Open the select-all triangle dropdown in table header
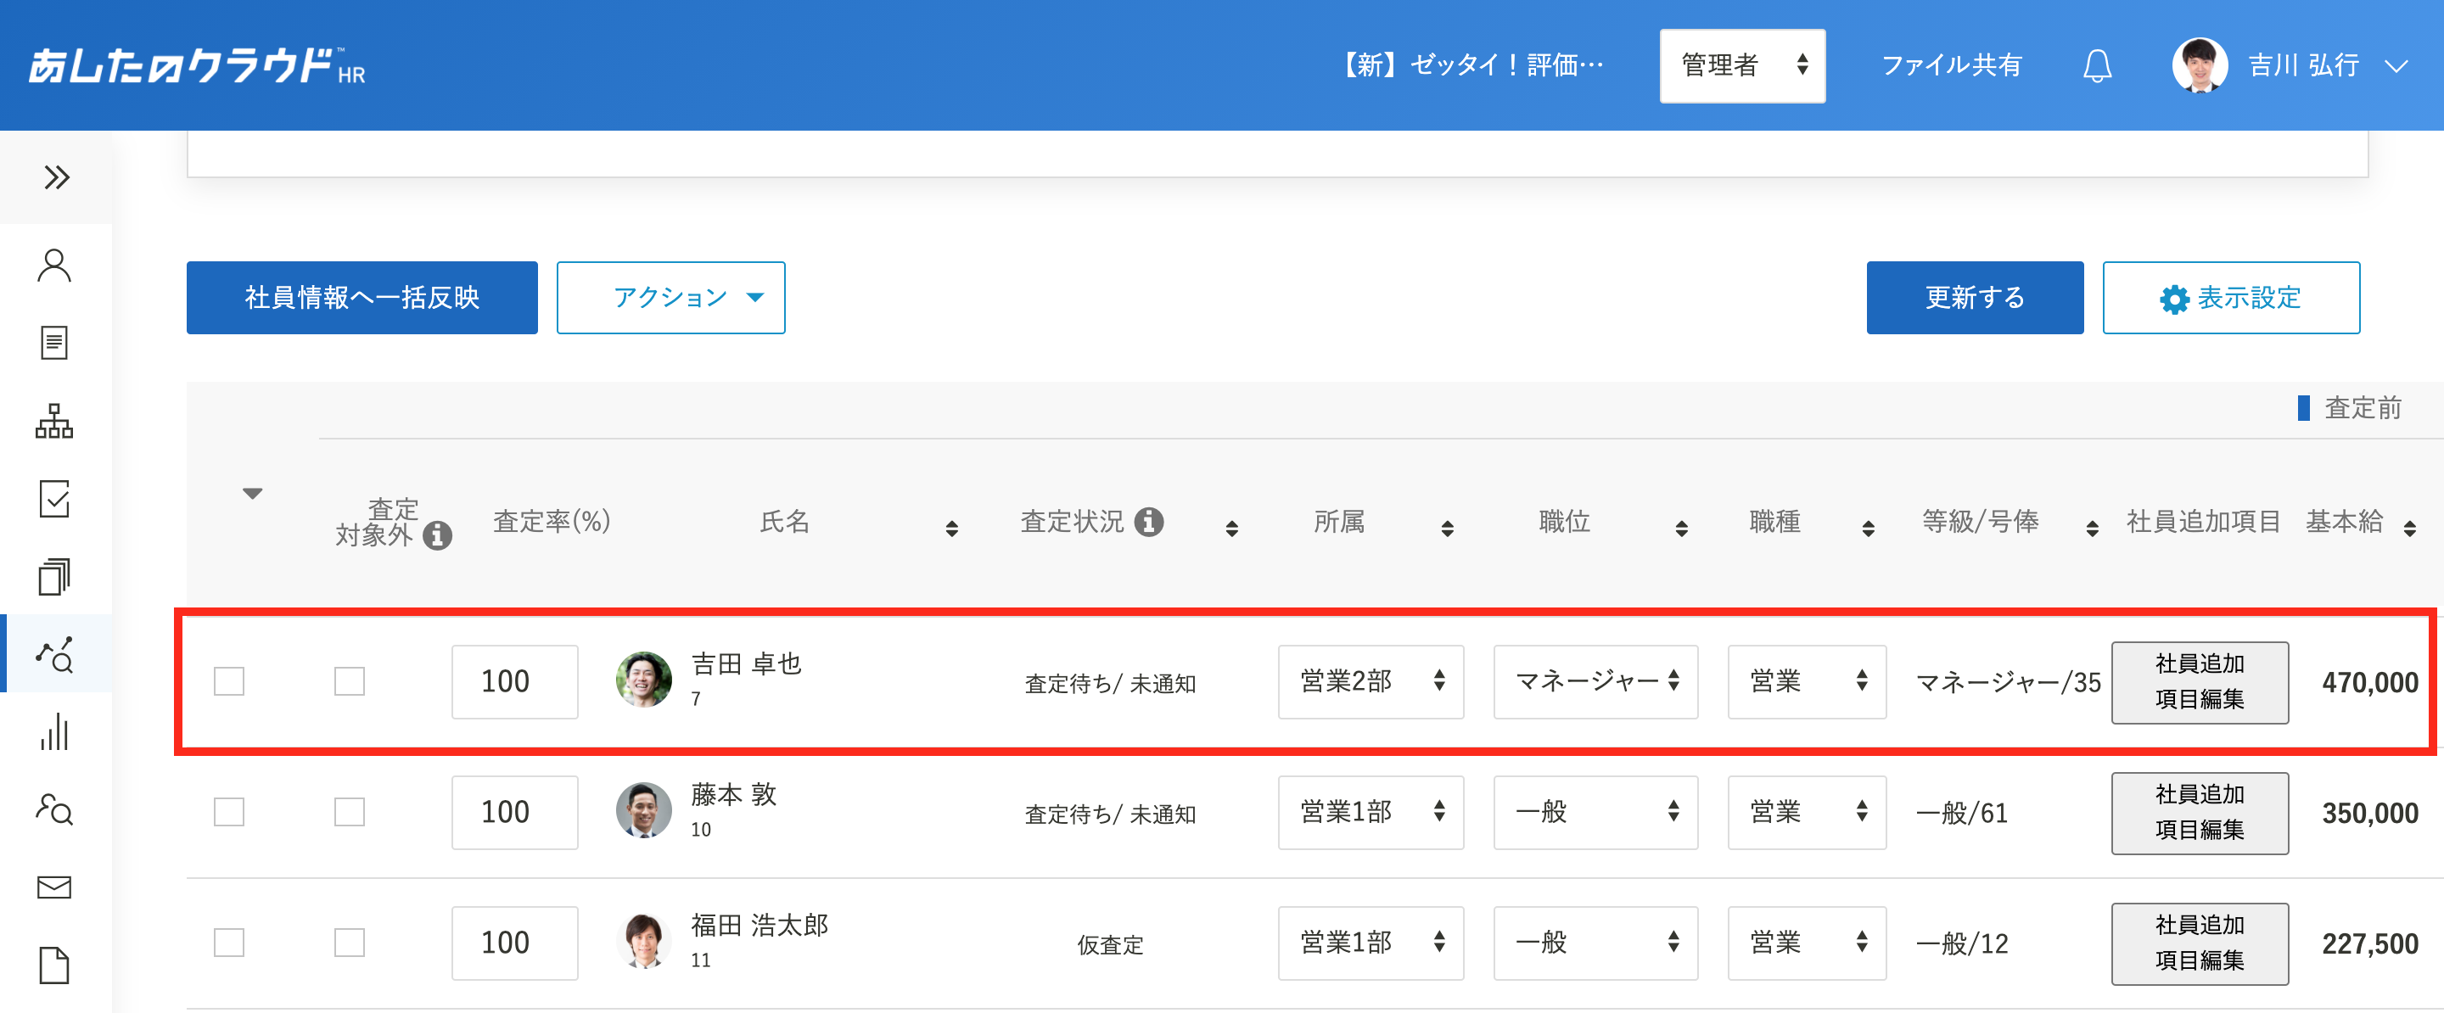Image resolution: width=2444 pixels, height=1013 pixels. 251,493
